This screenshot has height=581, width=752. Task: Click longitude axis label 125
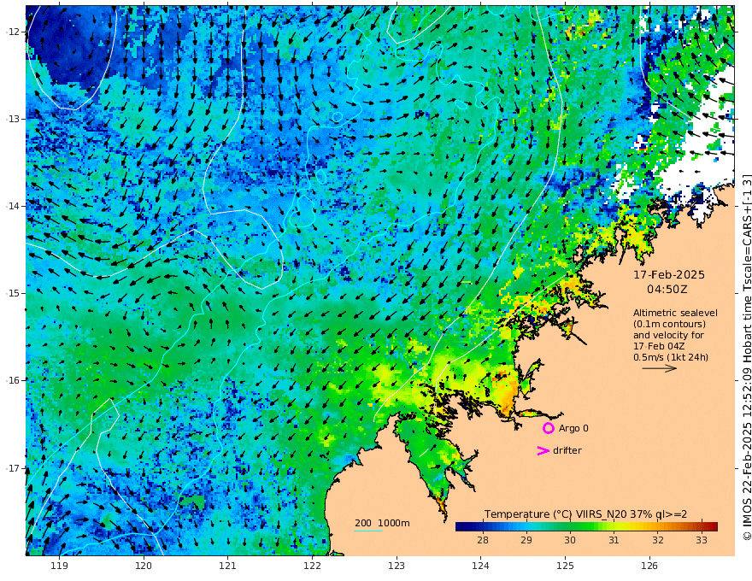click(565, 566)
